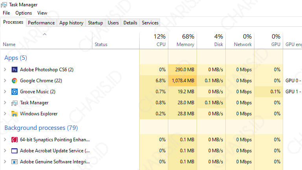Image resolution: width=302 pixels, height=170 pixels.
Task: Click the Adobe Acrobat Update Service icon
Action: click(x=15, y=151)
